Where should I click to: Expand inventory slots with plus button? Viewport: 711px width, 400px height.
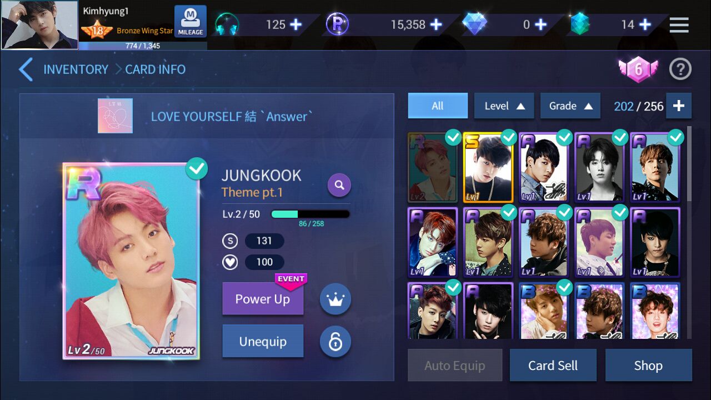click(x=679, y=106)
